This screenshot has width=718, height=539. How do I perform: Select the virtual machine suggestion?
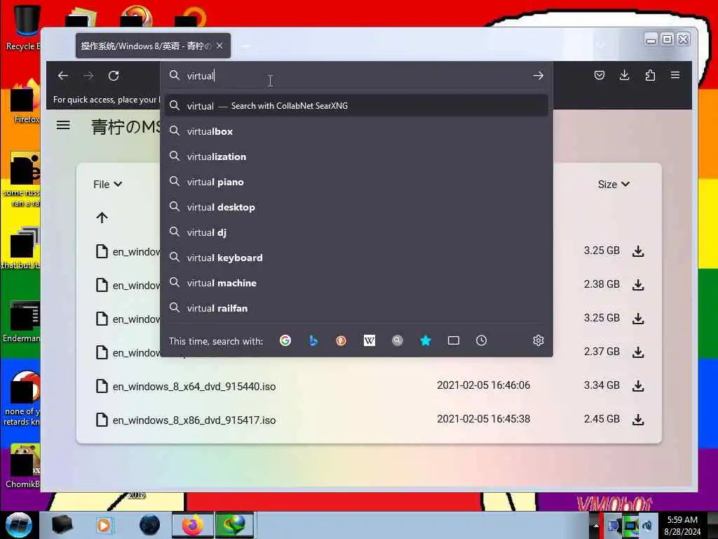coord(357,283)
